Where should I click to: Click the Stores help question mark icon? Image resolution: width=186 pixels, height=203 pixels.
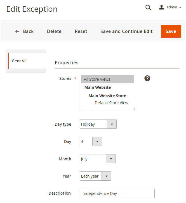[147, 78]
